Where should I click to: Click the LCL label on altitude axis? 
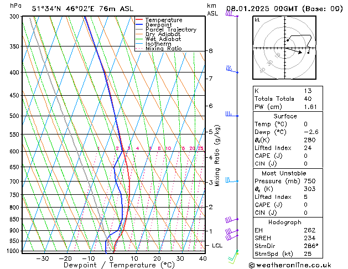(218, 245)
